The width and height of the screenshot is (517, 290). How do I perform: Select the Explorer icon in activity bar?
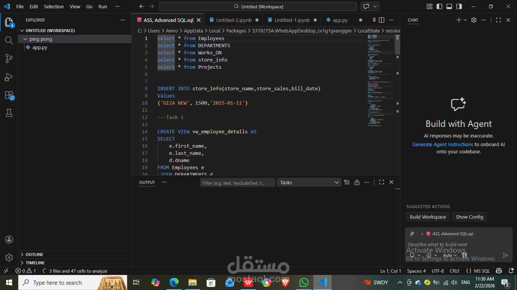(x=9, y=22)
